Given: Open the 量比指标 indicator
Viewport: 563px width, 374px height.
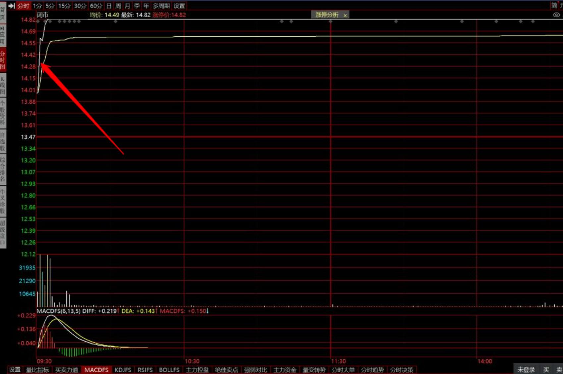Looking at the screenshot, I should pyautogui.click(x=37, y=370).
